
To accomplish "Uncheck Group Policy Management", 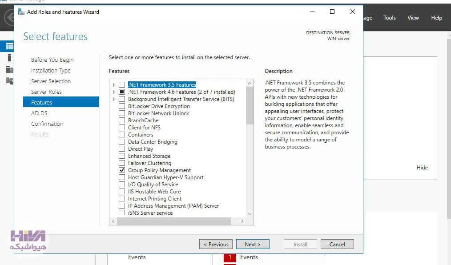I will tap(122, 170).
